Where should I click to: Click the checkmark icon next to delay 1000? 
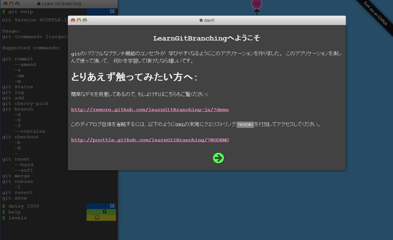click(112, 206)
